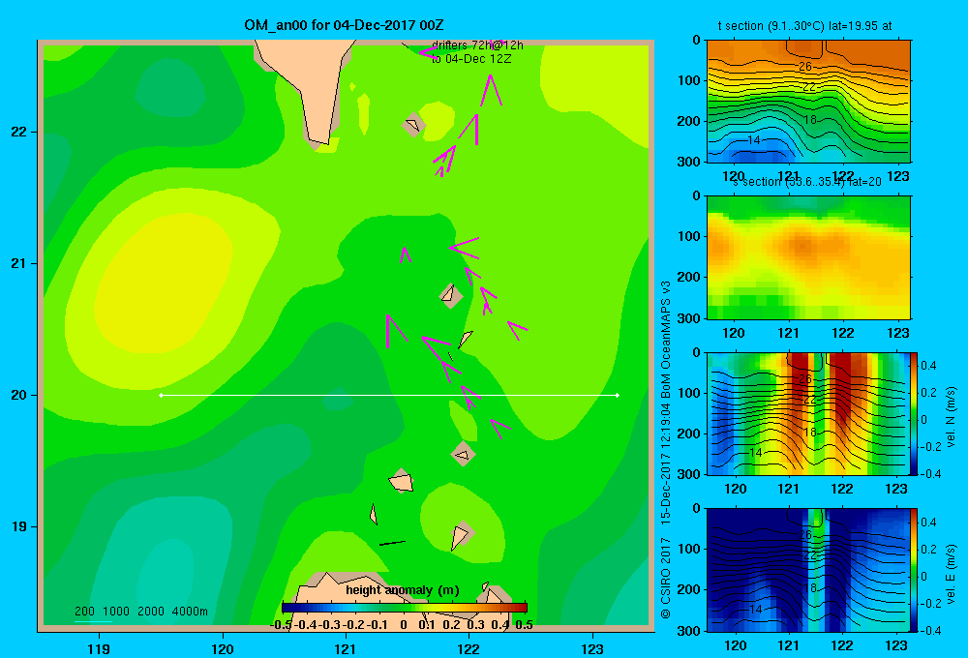968x658 pixels.
Task: Click the "© CSIRO 2017" copyright text
Action: tap(666, 579)
